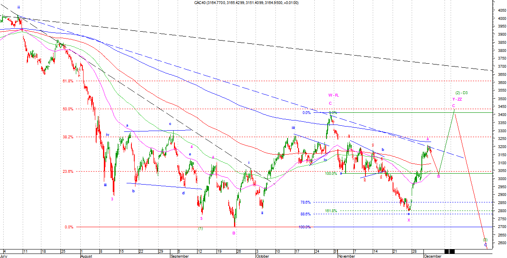Select August on the time axis
Screen dimensions: 507x258
pyautogui.click(x=87, y=256)
